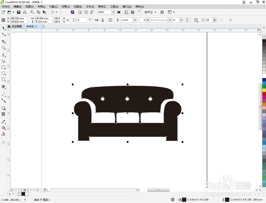Select the Crop tool
Image resolution: width=266 pixels, height=203 pixels.
(3, 42)
